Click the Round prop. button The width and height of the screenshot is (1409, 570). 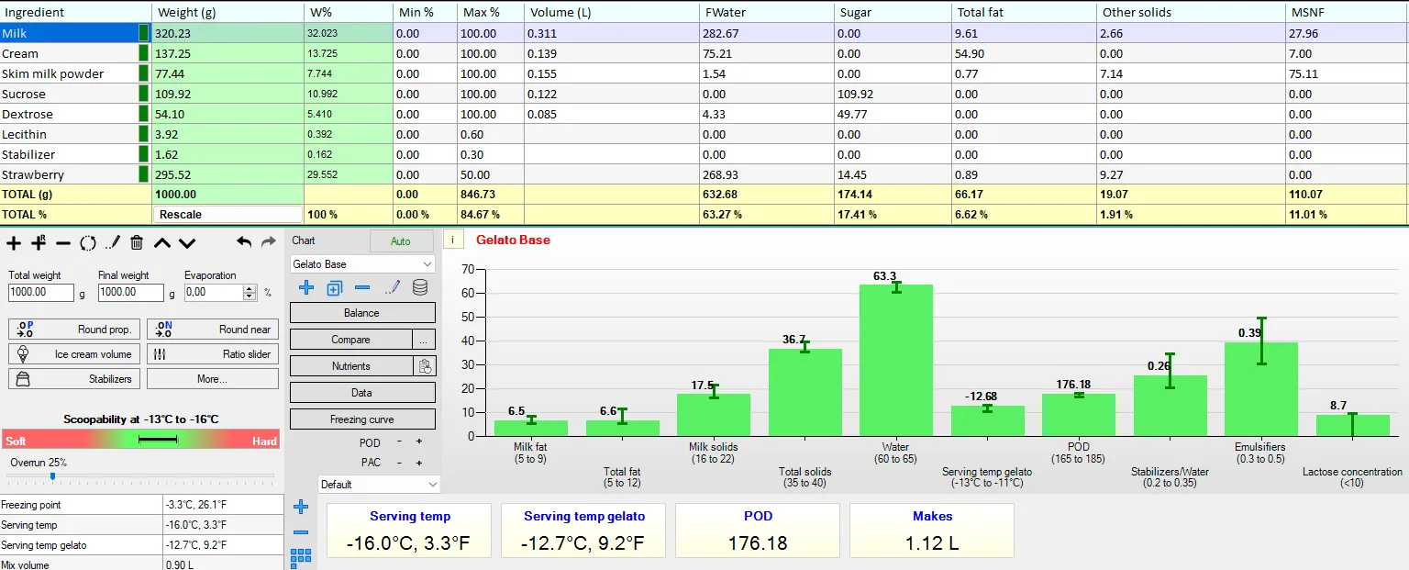pos(73,329)
